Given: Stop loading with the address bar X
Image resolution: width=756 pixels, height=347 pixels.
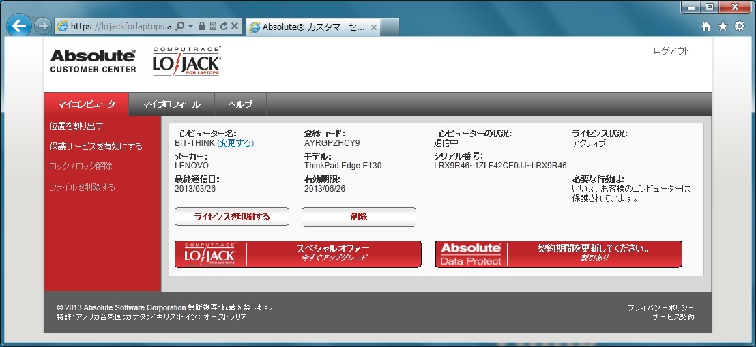Looking at the screenshot, I should click(235, 26).
